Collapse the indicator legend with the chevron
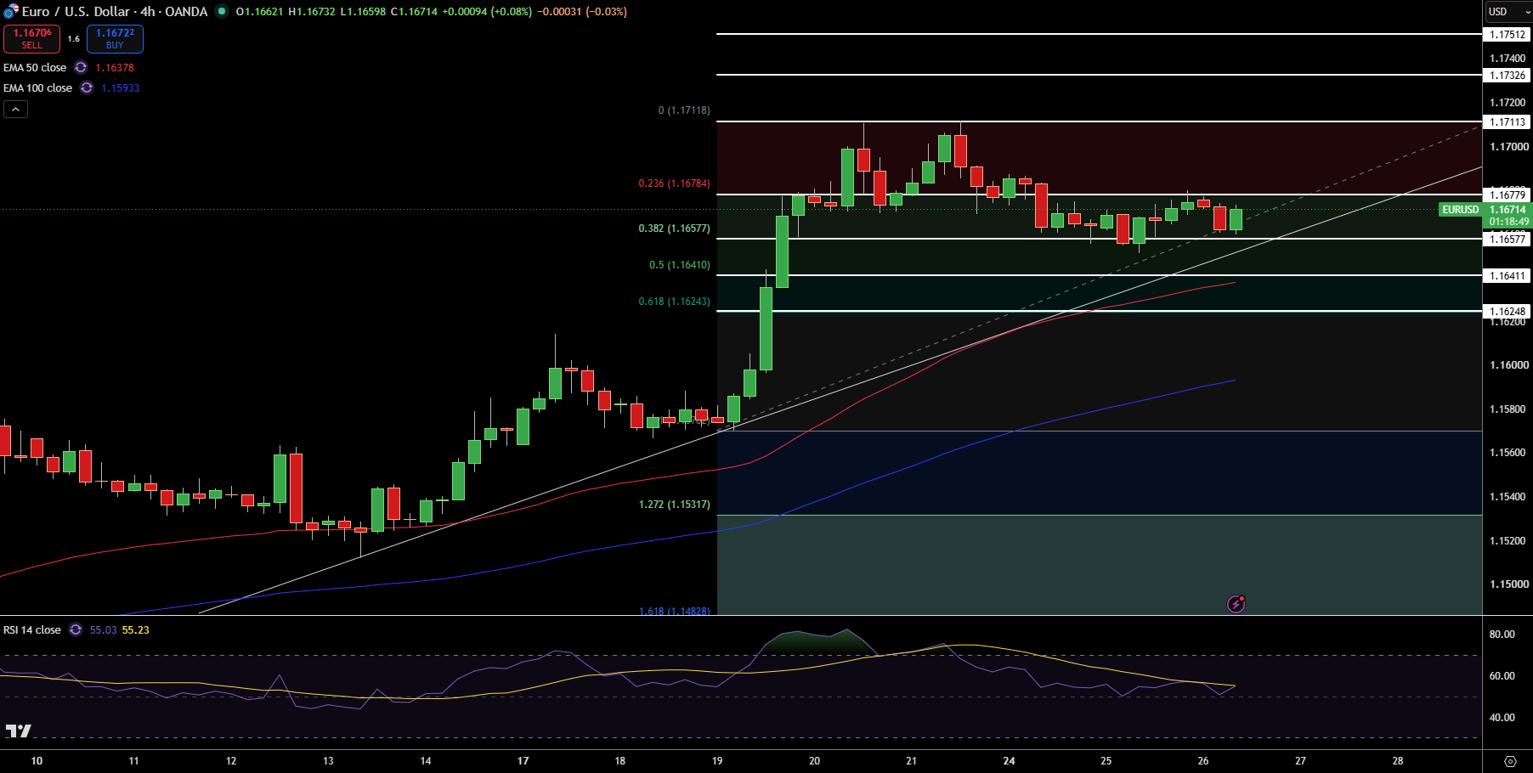The width and height of the screenshot is (1533, 773). pyautogui.click(x=15, y=109)
